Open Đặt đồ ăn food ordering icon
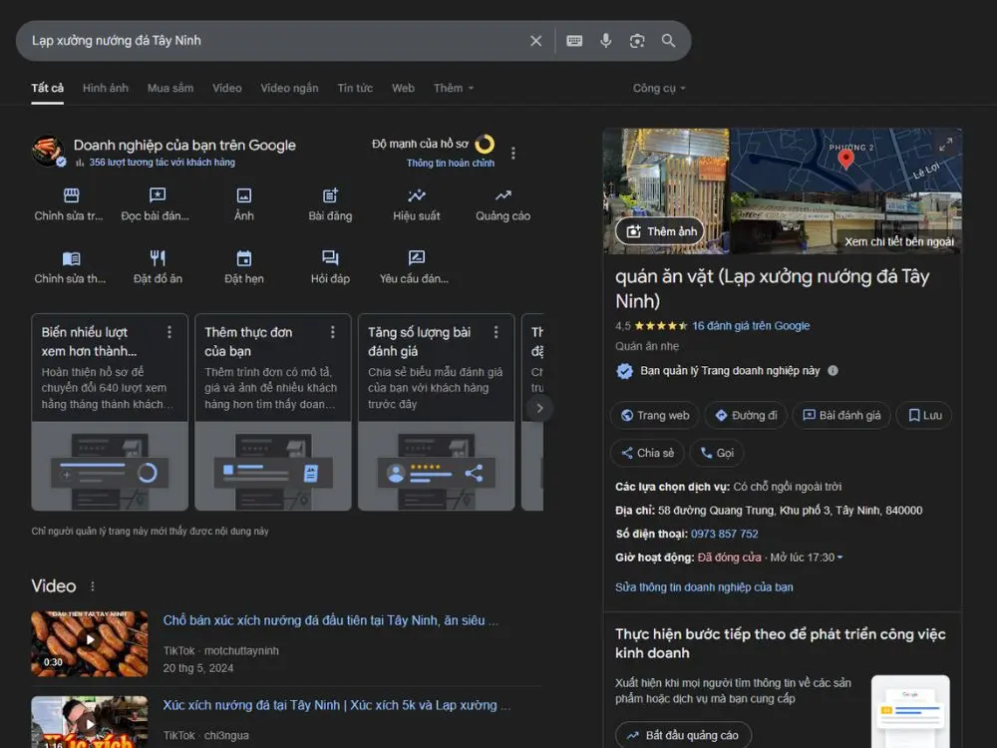Viewport: 997px width, 748px height. 158,258
